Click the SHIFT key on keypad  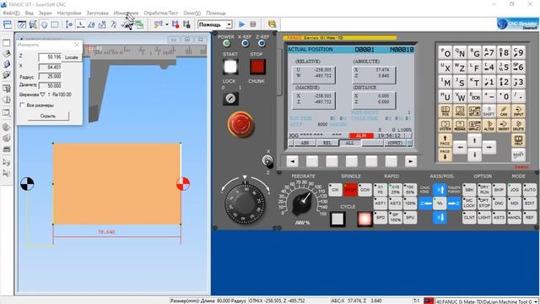[489, 111]
